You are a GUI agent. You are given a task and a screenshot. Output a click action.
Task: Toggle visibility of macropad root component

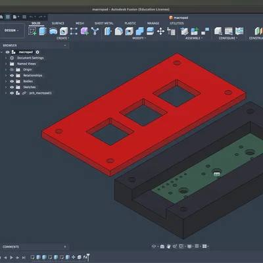(7, 52)
